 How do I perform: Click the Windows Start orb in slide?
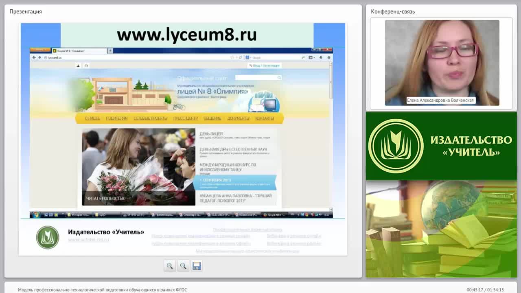point(35,214)
